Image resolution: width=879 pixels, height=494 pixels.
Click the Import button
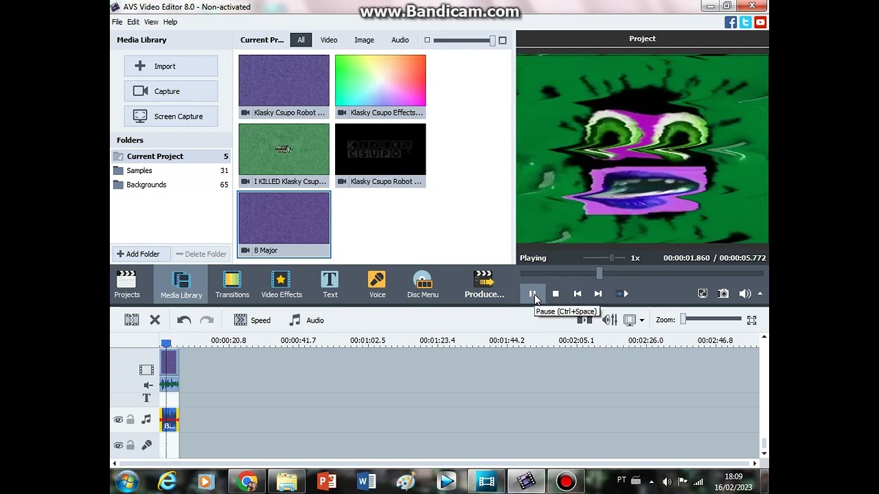(x=171, y=66)
